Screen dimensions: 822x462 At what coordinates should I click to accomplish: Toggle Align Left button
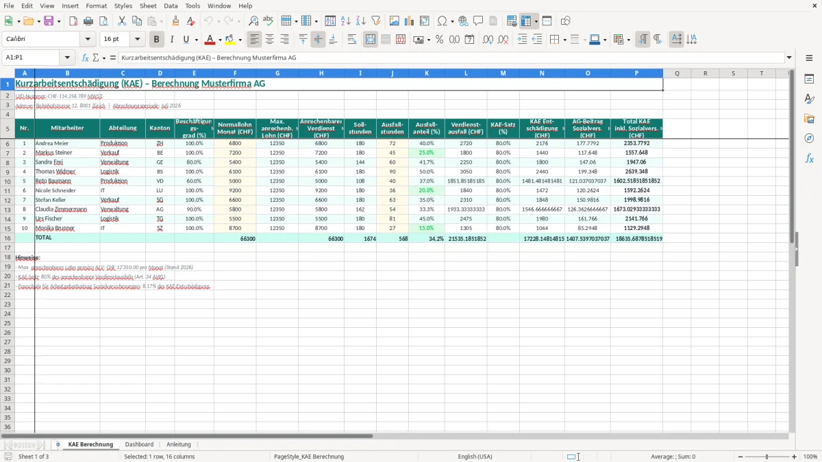tap(254, 40)
